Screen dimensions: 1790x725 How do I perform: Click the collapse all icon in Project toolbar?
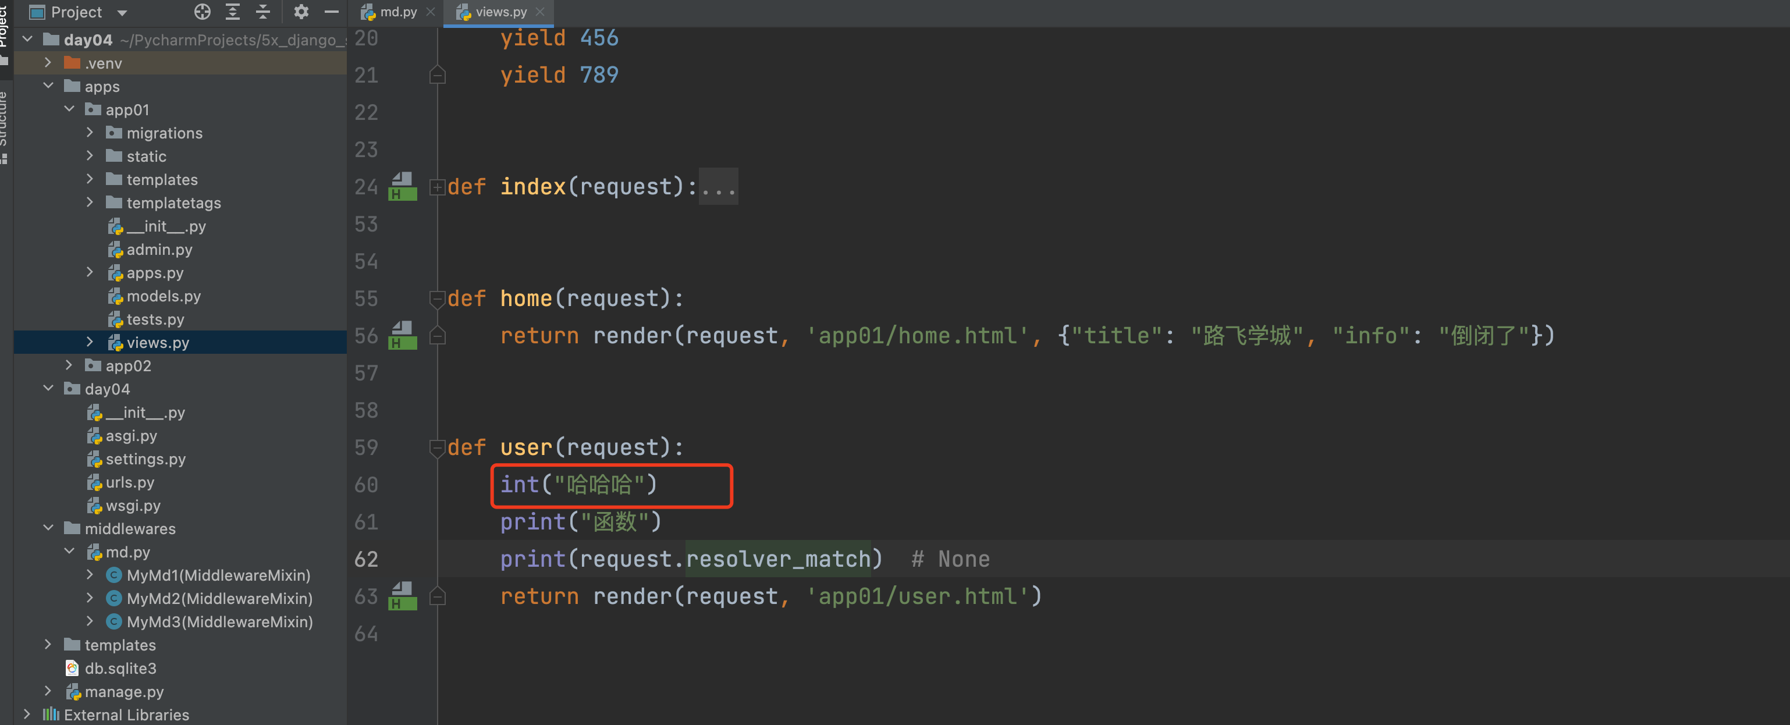[262, 12]
